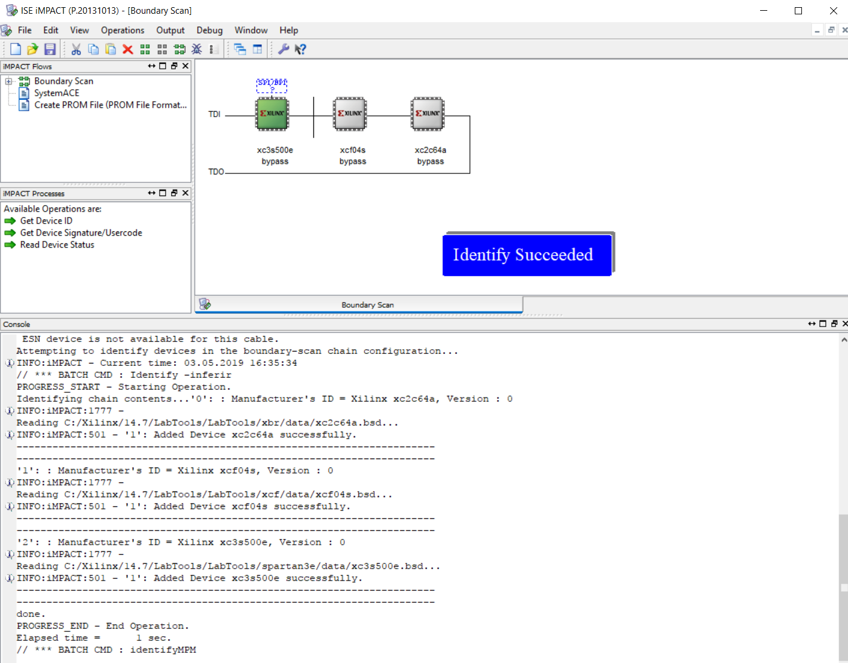Expand the Boundary Scan tree node
Image resolution: width=848 pixels, height=663 pixels.
[x=9, y=81]
